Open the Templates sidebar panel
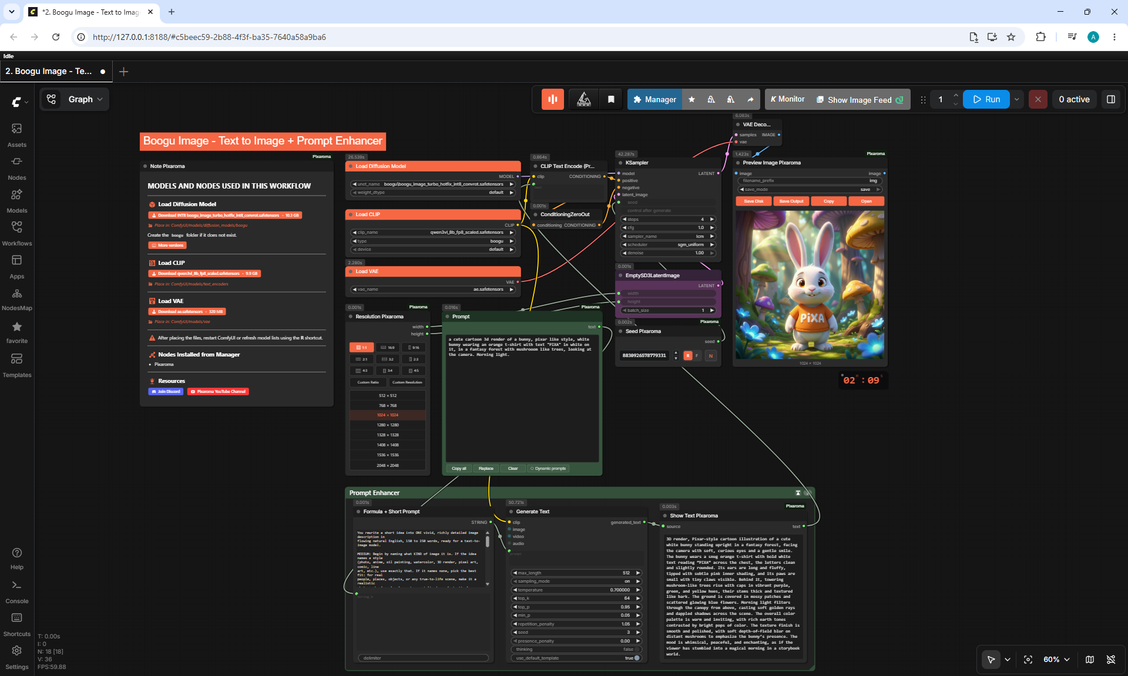1128x676 pixels. tap(16, 365)
